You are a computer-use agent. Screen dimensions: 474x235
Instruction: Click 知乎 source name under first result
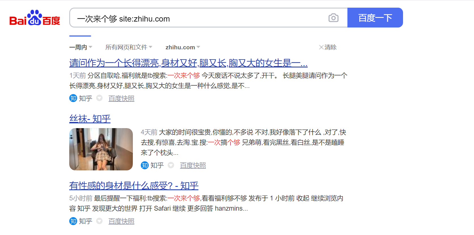86,98
